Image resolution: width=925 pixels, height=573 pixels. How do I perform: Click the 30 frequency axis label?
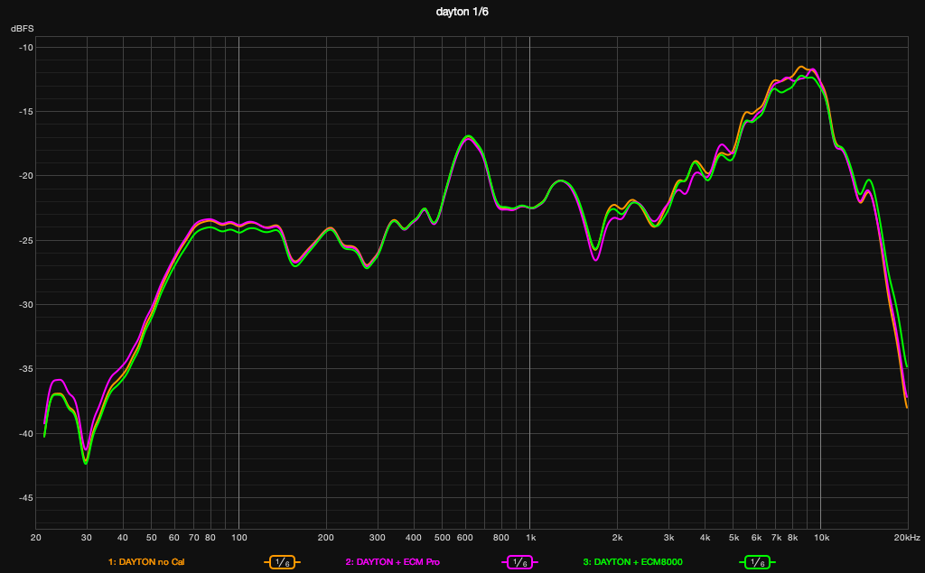click(x=87, y=538)
